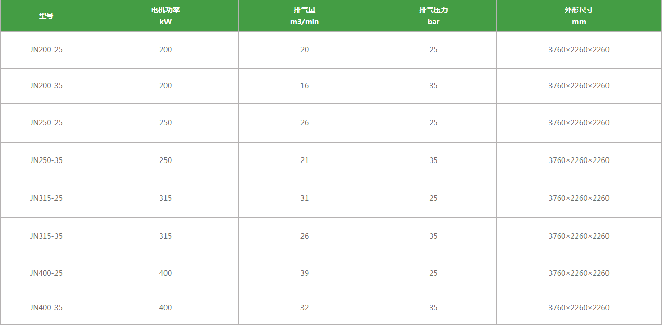Select the 电机功率 kW header cell
The height and width of the screenshot is (325, 662).
(x=165, y=16)
